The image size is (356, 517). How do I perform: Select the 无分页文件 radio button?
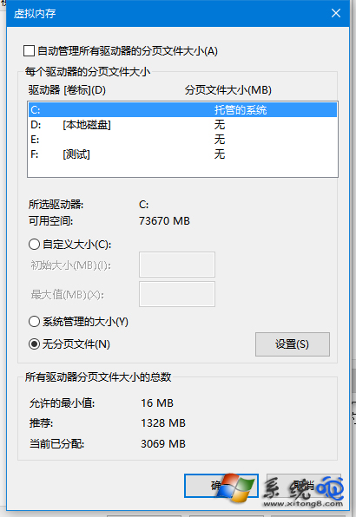click(35, 344)
